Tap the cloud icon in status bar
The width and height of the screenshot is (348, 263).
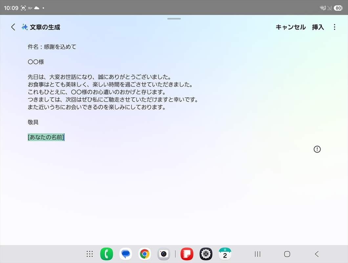pyautogui.click(x=37, y=8)
